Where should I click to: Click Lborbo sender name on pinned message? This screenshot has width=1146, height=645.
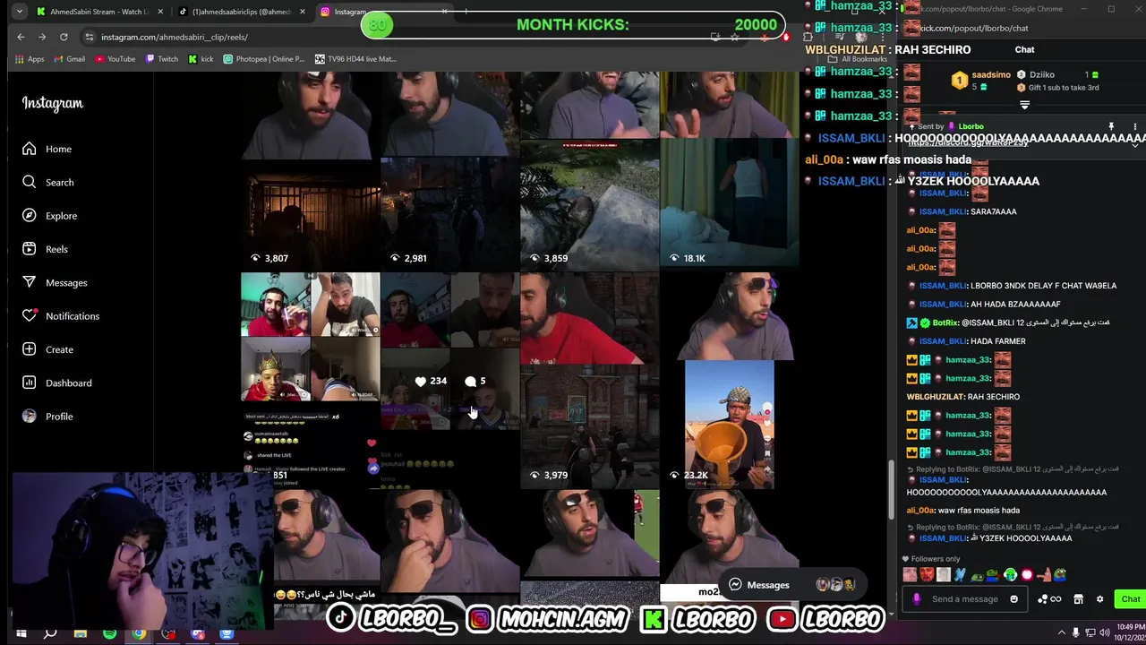pyautogui.click(x=971, y=127)
